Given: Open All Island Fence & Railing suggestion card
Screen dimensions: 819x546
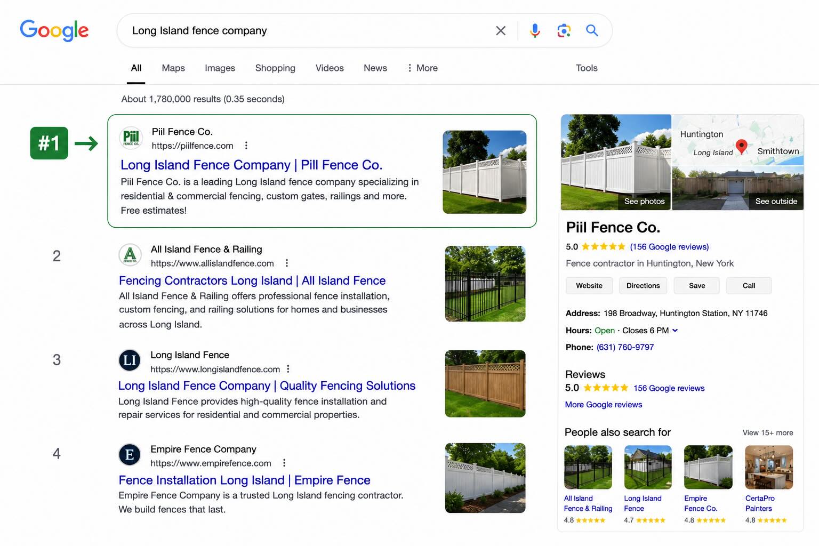Looking at the screenshot, I should [588, 485].
